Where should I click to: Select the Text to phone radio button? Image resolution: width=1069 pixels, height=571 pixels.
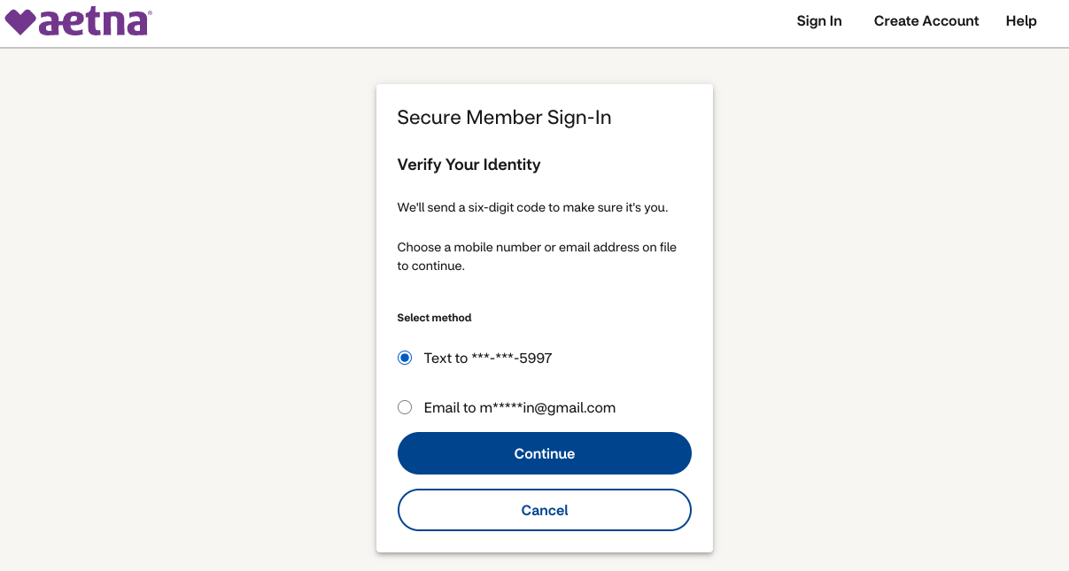(x=405, y=358)
